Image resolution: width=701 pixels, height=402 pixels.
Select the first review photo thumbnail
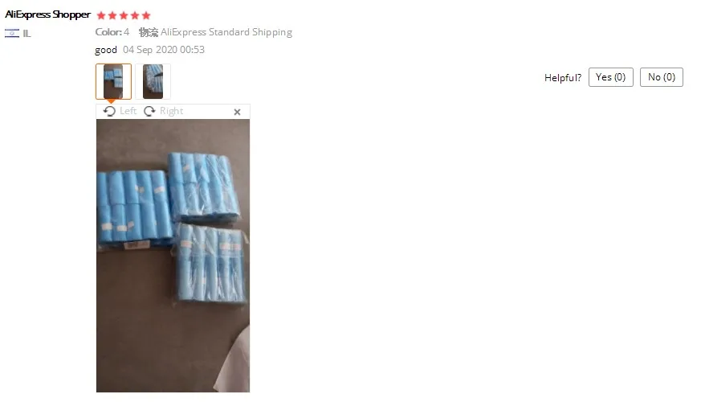pyautogui.click(x=113, y=81)
